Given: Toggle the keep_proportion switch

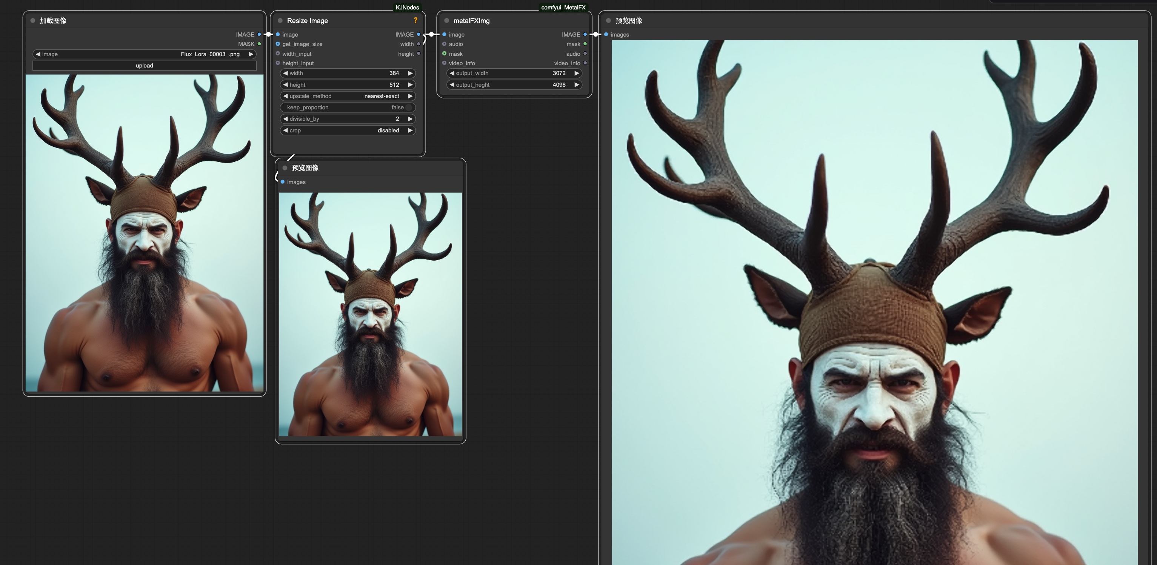Looking at the screenshot, I should point(408,108).
